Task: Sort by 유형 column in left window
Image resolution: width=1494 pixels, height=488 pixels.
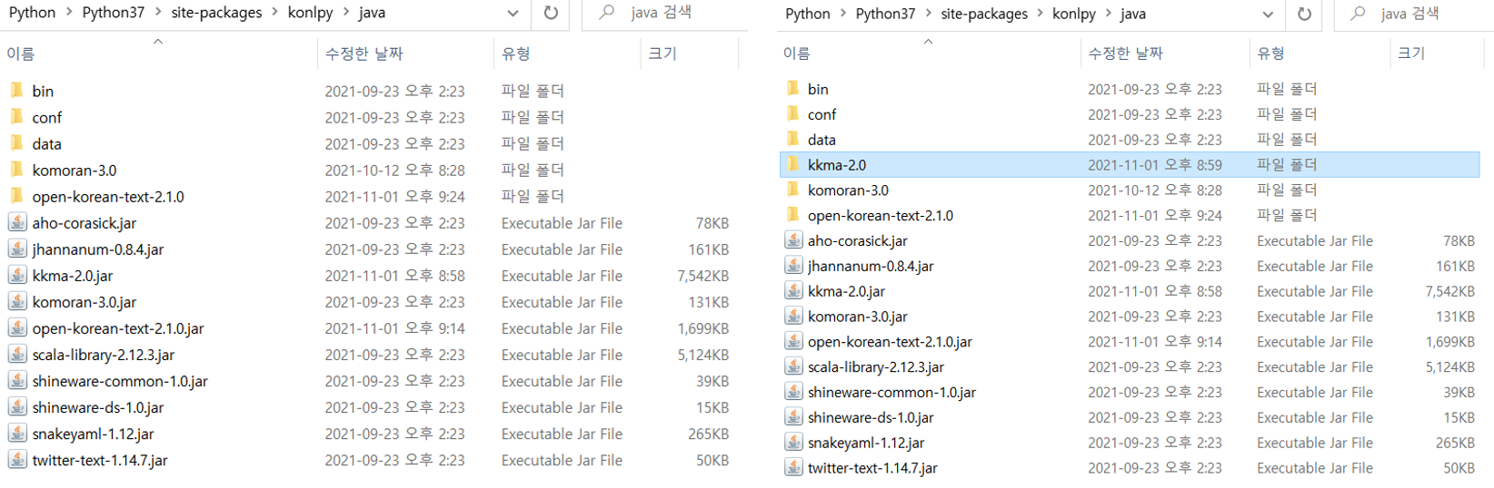Action: pos(516,54)
